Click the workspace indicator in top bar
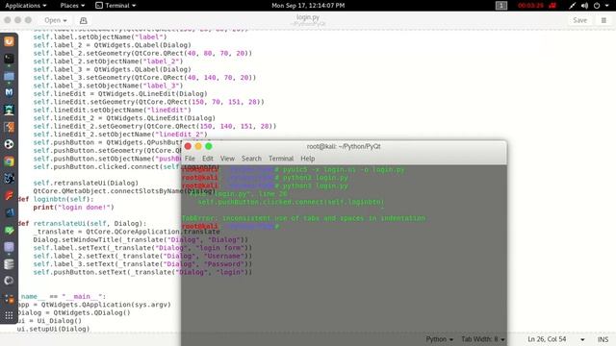Screen dimensions: 616x346 tap(501, 6)
